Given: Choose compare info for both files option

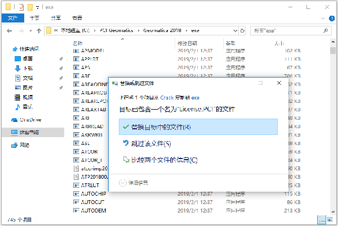Looking at the screenshot, I should tap(160, 160).
